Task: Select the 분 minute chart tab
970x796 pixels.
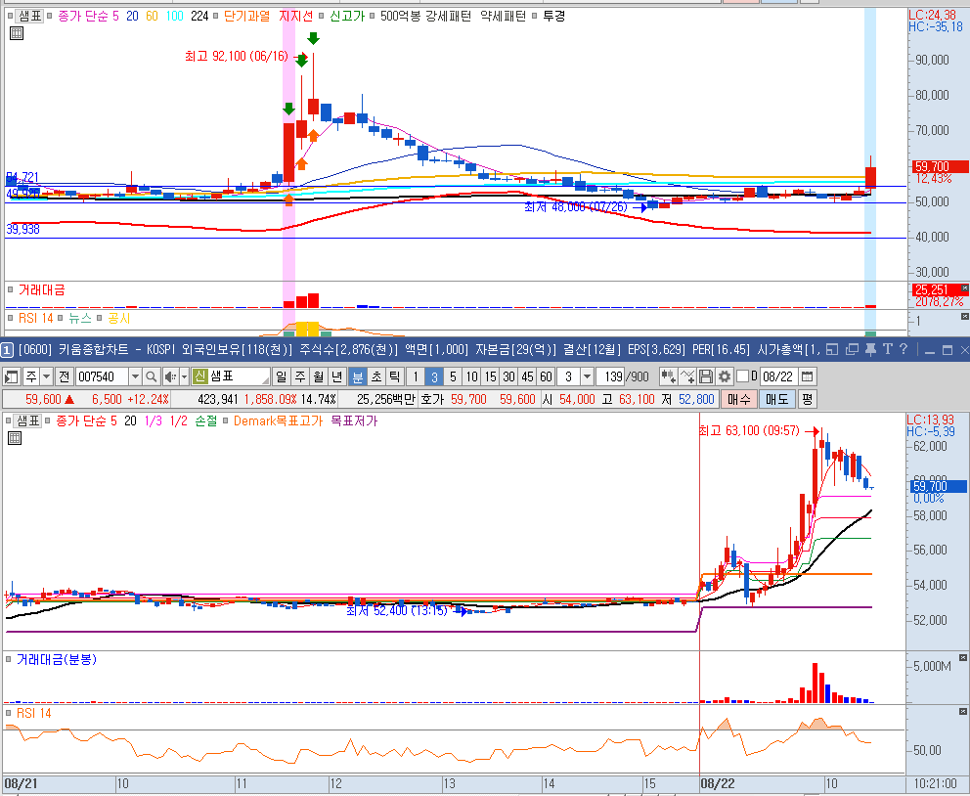Action: pos(358,376)
